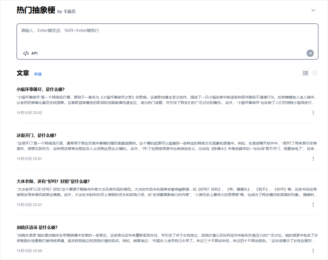This screenshot has width=328, height=260.
Task: Open article 刘晓庆语录 是什么梗?
Action: coord(37,228)
